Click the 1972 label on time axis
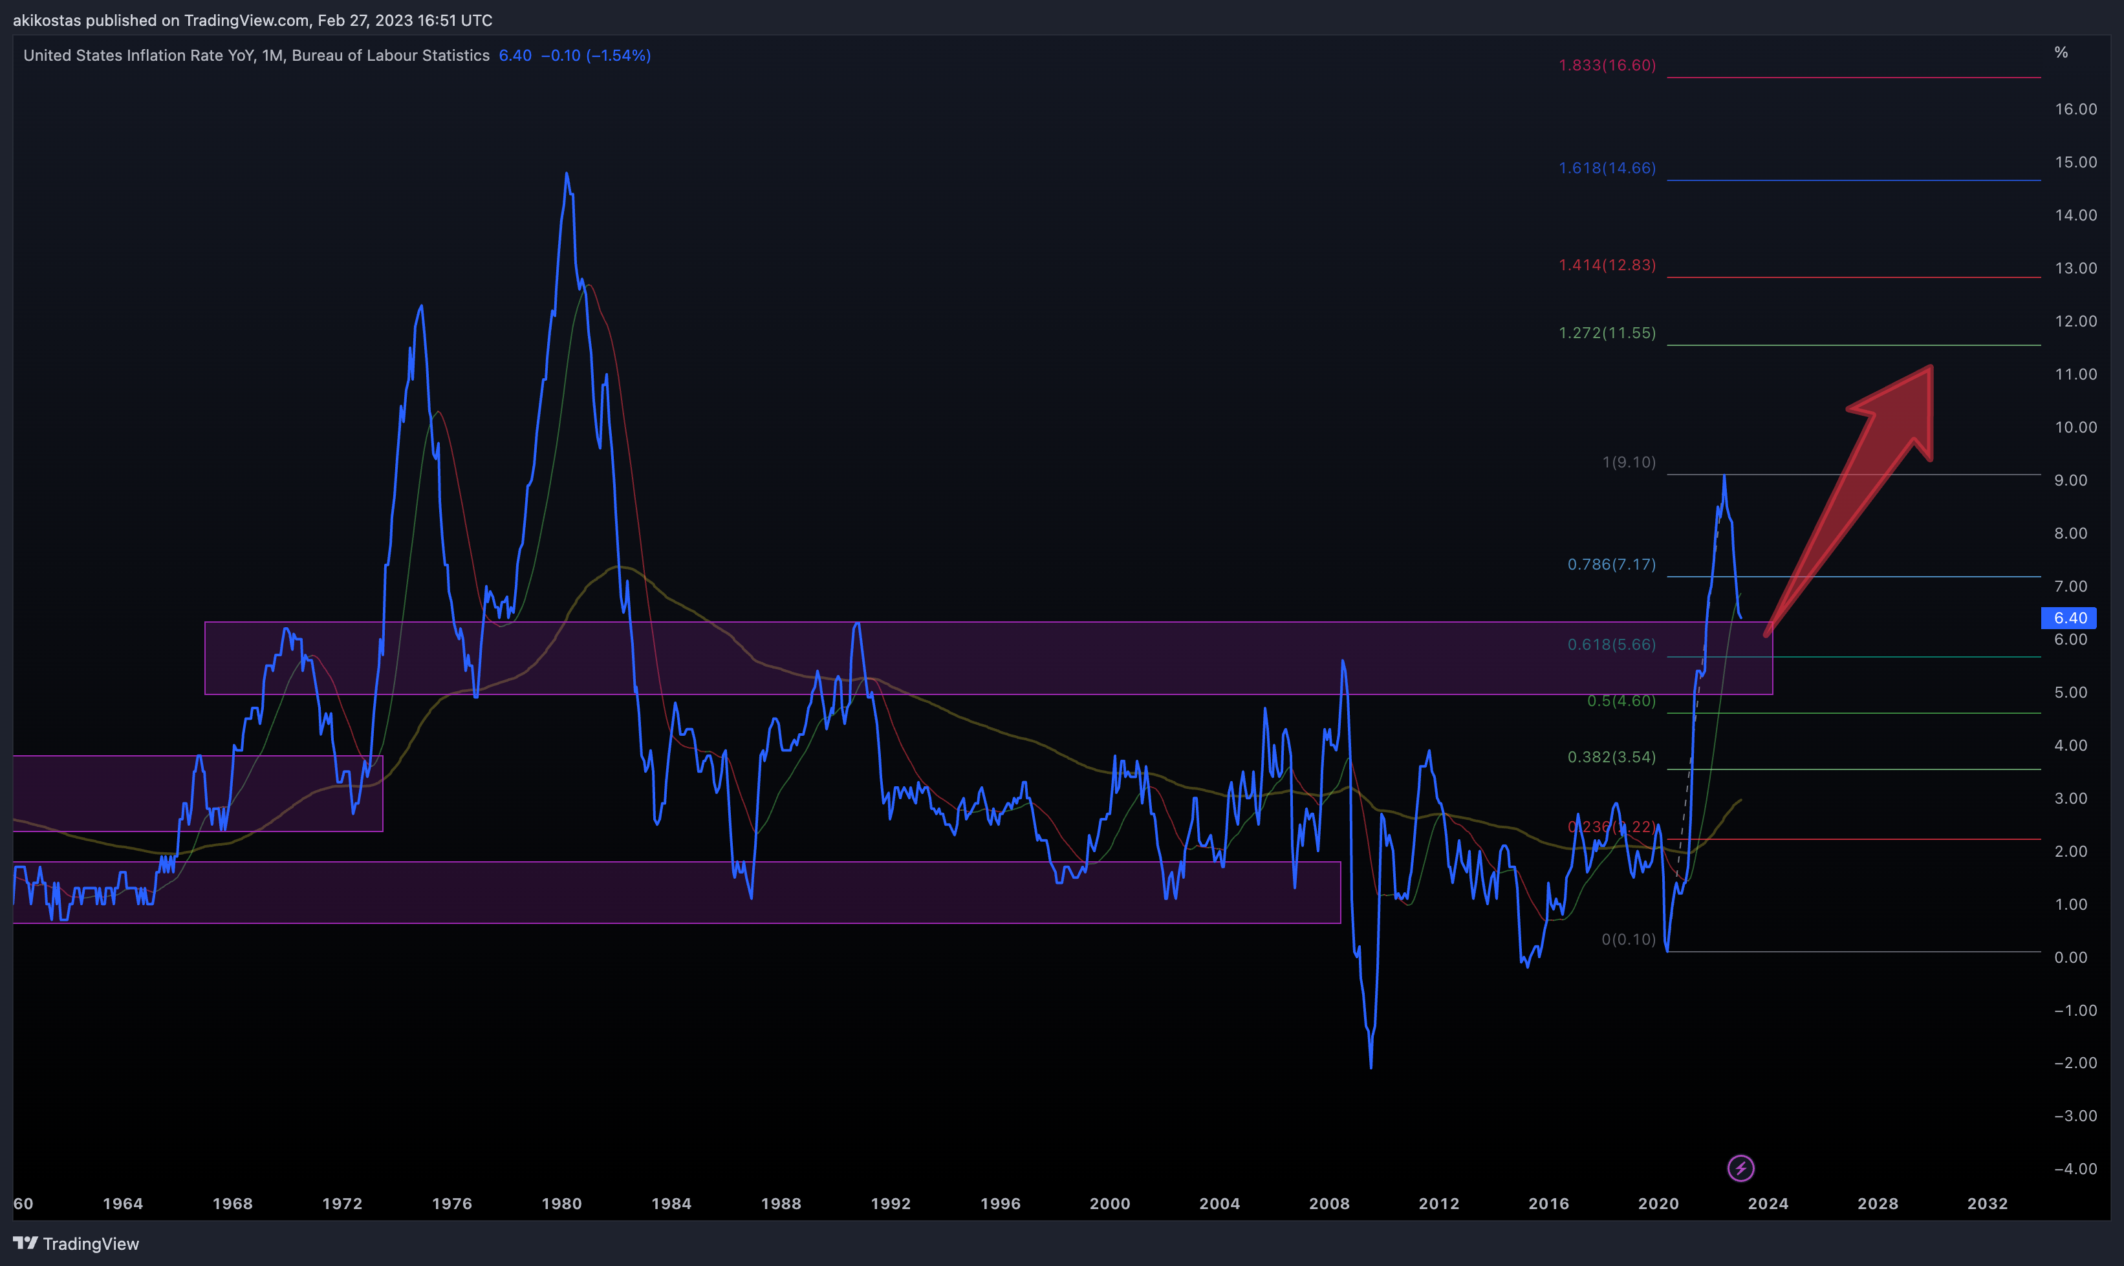Screen dimensions: 2124x1266 342,1204
